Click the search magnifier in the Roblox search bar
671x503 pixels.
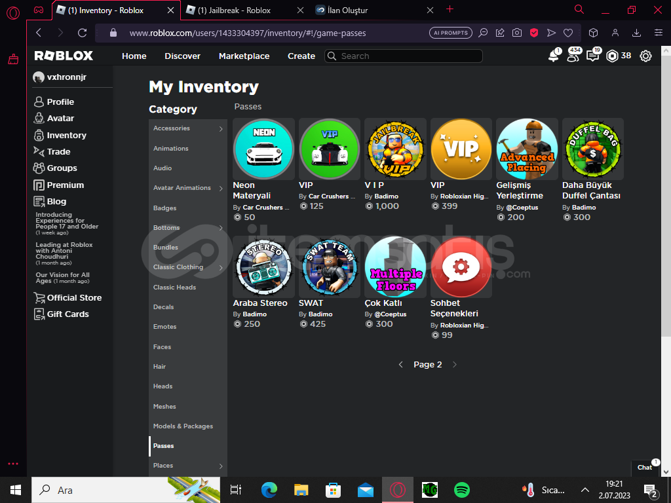[x=332, y=56]
